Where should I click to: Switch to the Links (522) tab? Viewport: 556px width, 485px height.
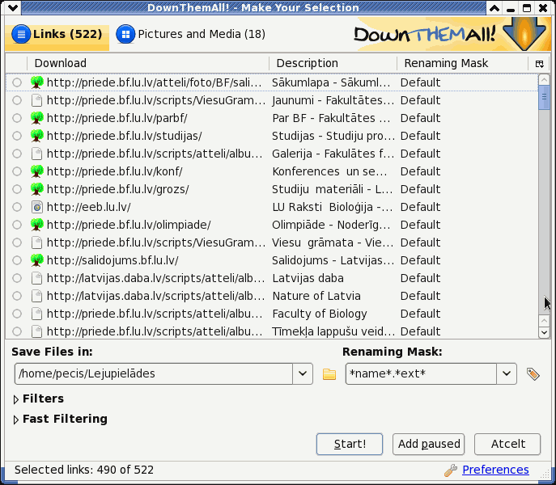(x=57, y=35)
